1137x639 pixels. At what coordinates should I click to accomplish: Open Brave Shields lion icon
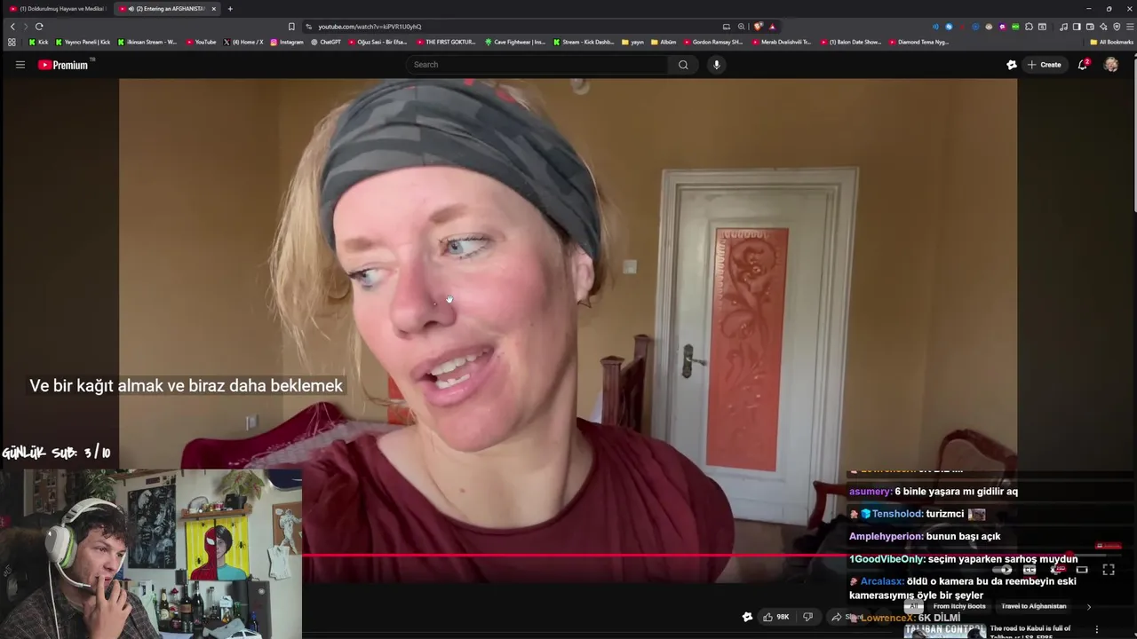tap(758, 27)
